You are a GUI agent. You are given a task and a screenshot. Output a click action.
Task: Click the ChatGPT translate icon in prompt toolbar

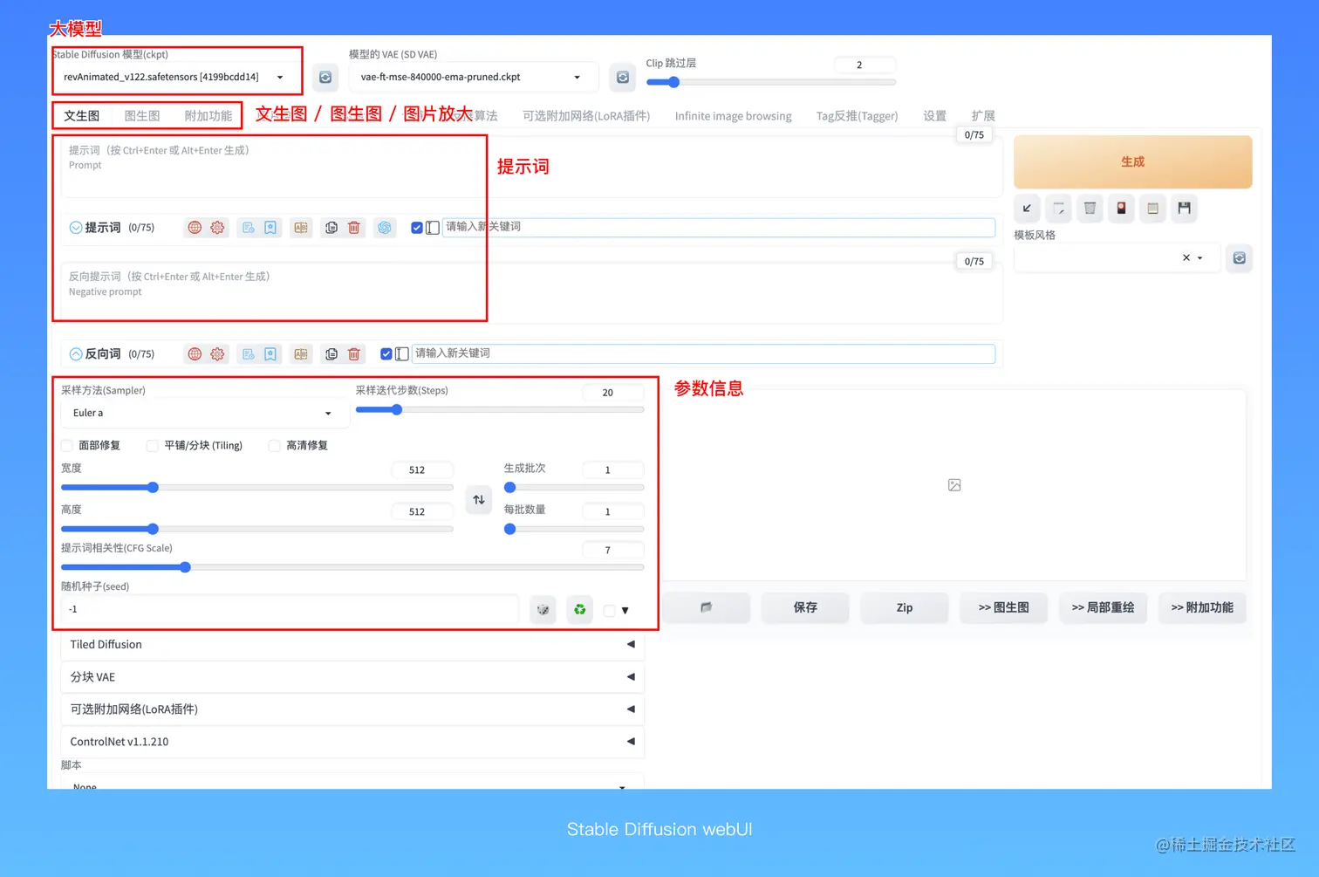point(384,228)
